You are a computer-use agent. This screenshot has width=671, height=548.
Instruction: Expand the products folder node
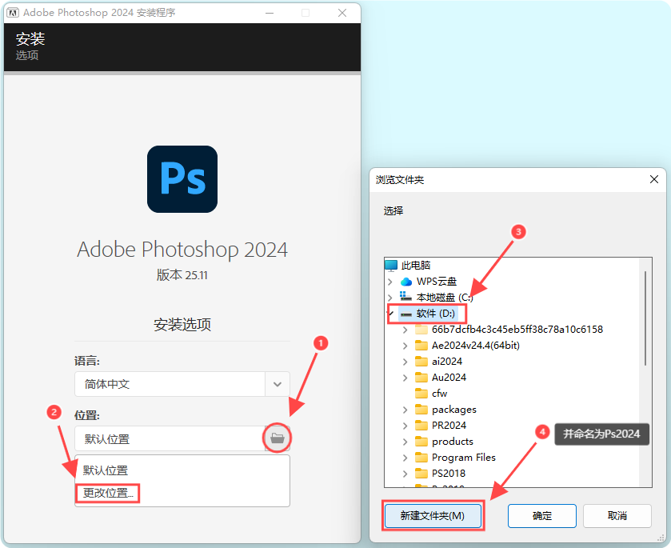(x=405, y=442)
